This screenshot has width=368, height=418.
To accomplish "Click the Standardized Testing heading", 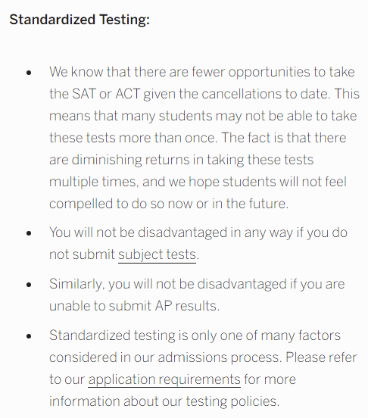I will 80,20.
